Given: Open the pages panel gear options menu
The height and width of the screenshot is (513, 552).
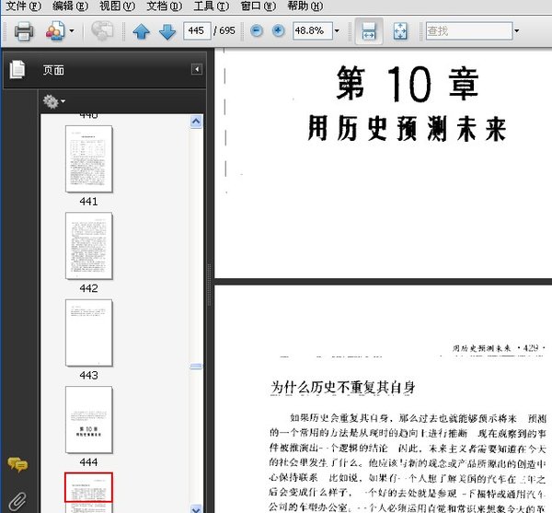Looking at the screenshot, I should tap(54, 101).
